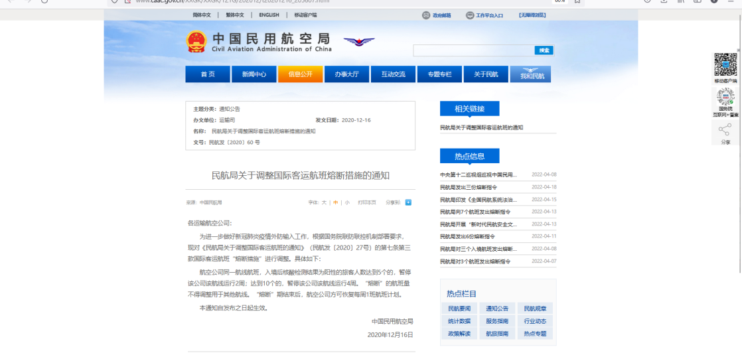Click the 搜索 search button
Image resolution: width=742 pixels, height=357 pixels.
point(544,50)
